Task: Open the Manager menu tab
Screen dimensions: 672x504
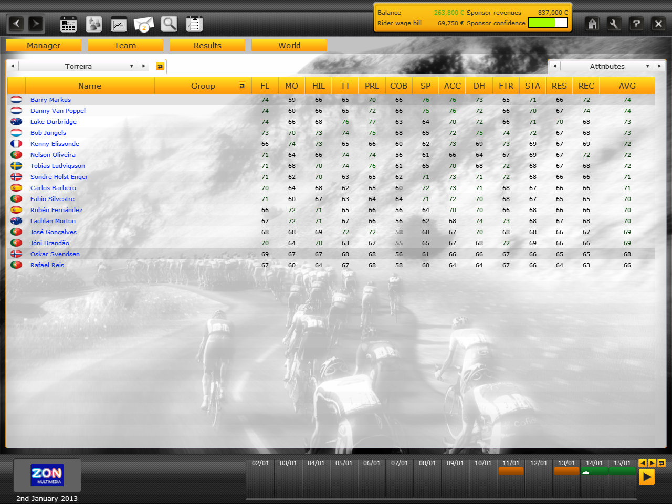Action: point(44,46)
